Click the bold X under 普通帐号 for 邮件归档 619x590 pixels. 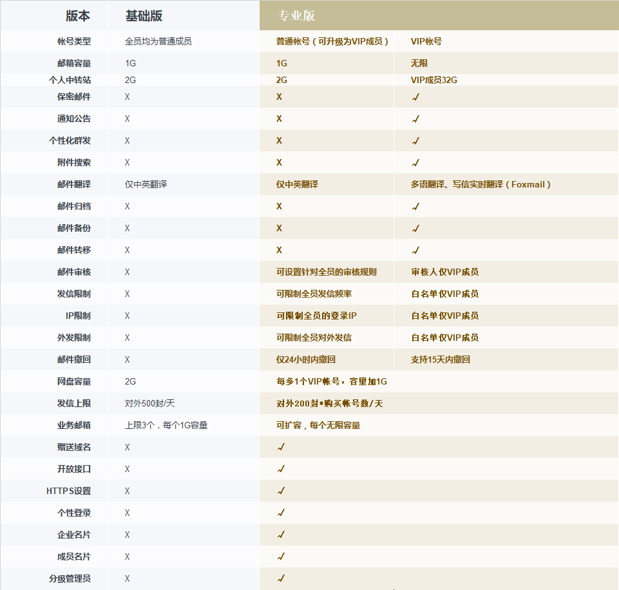point(279,206)
